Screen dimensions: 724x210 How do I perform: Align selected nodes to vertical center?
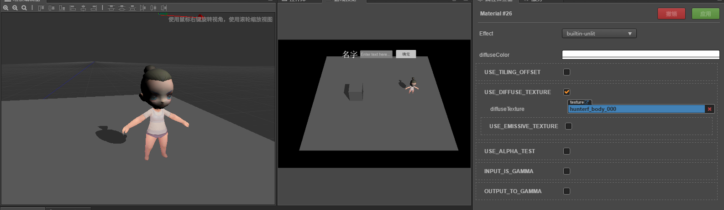pyautogui.click(x=52, y=8)
